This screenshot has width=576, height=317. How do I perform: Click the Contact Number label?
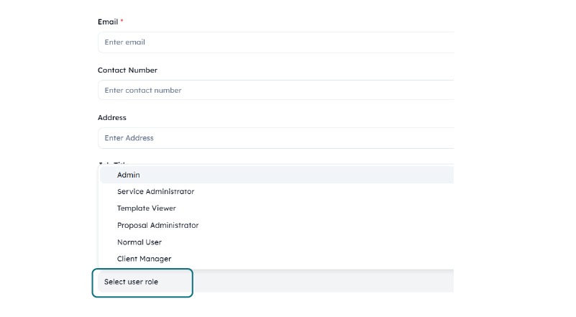[127, 70]
